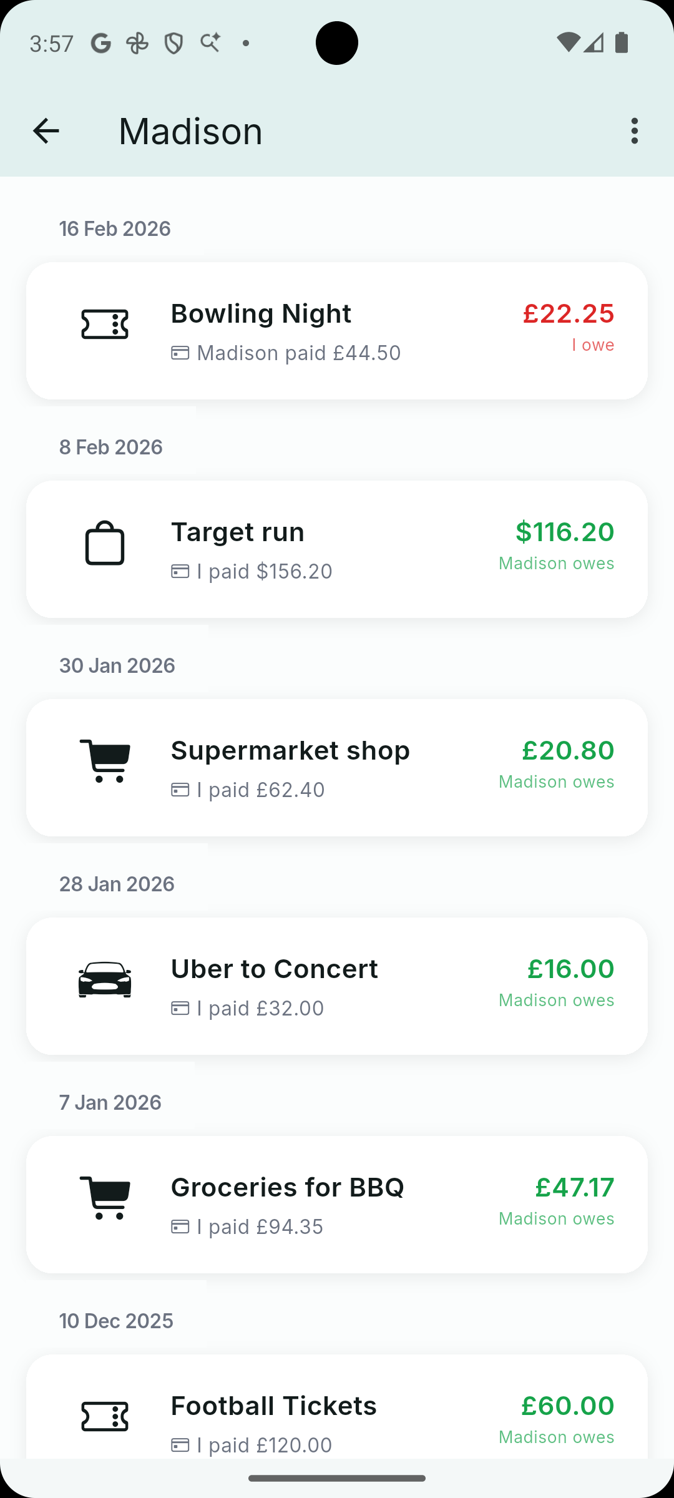Tap the Madison page title
Viewport: 674px width, 1498px height.
(190, 131)
